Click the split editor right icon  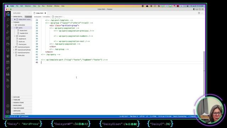pos(199,13)
